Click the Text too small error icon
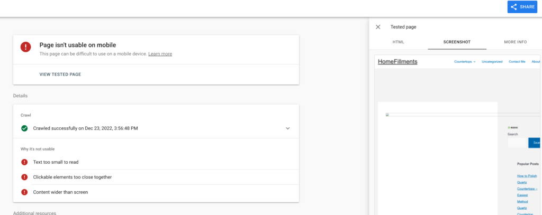 [x=24, y=162]
